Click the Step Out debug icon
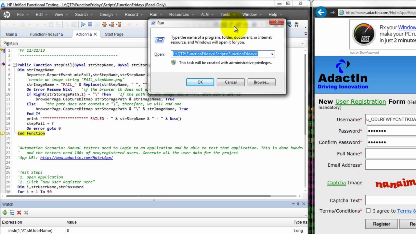Image resolution: width=416 pixels, height=234 pixels. [119, 24]
